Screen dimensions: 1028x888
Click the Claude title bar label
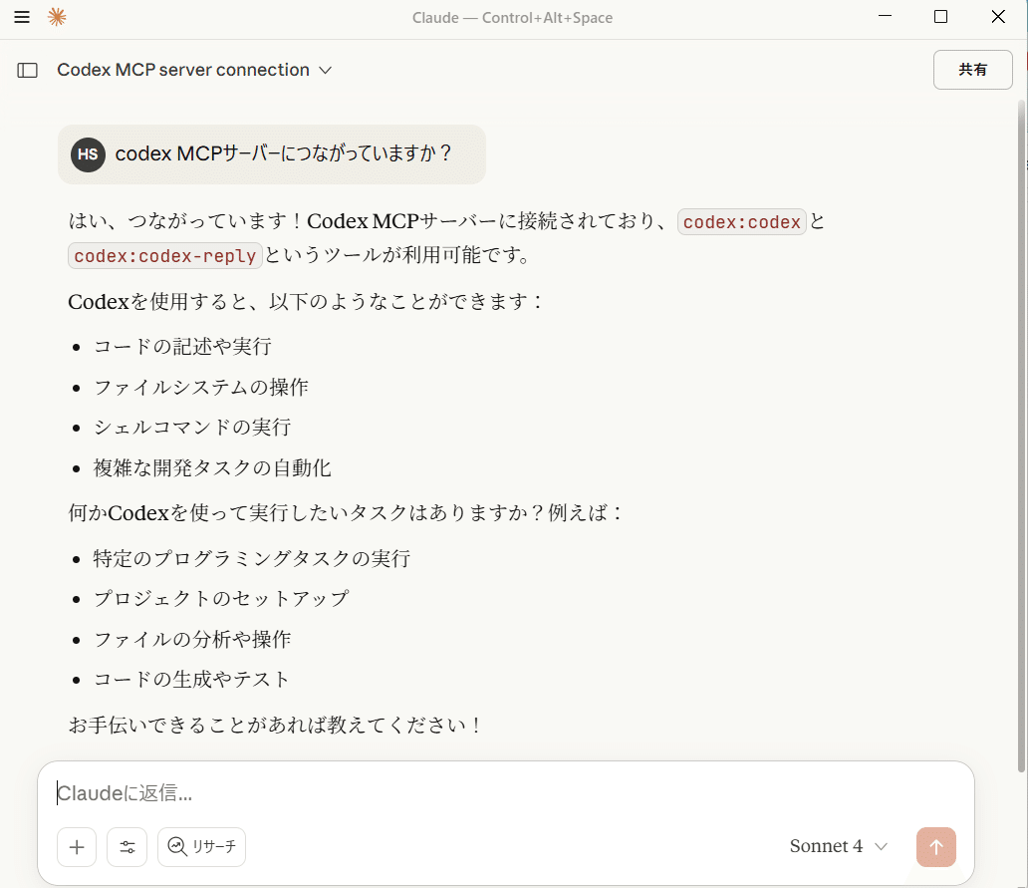coord(512,17)
